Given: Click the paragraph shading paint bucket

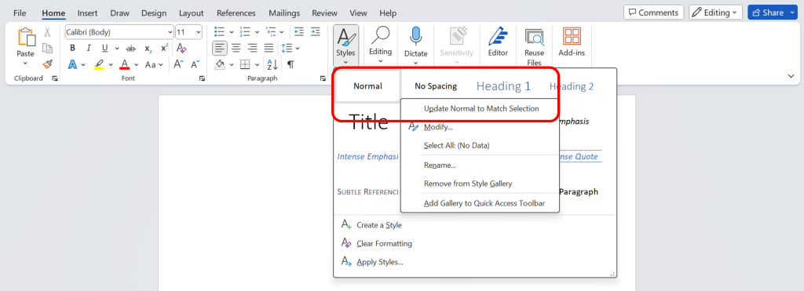Looking at the screenshot, I should tap(220, 64).
